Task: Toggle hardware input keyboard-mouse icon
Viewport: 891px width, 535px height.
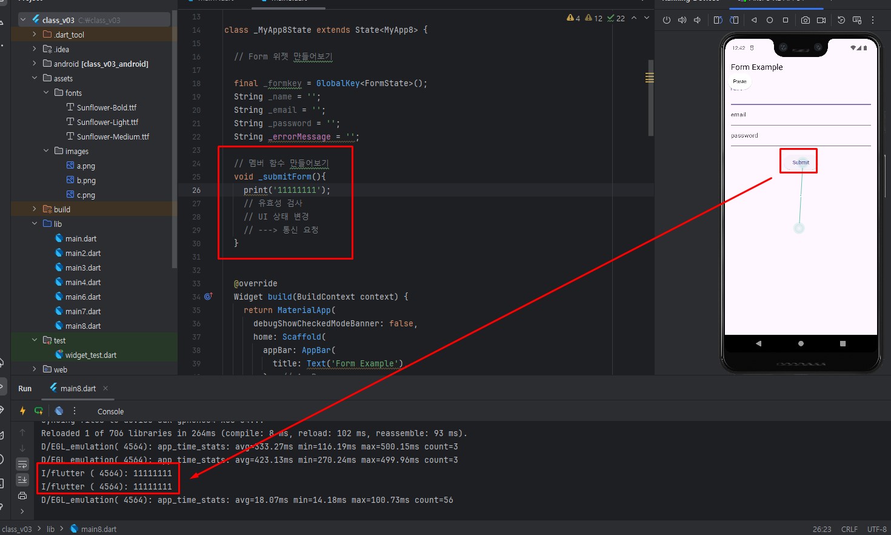Action: click(857, 20)
